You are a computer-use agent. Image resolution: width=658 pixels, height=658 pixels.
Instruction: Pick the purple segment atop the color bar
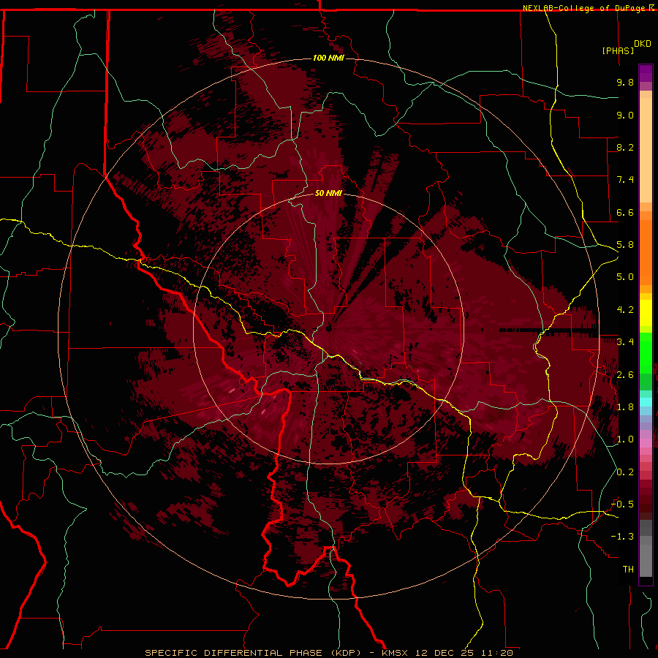[646, 73]
